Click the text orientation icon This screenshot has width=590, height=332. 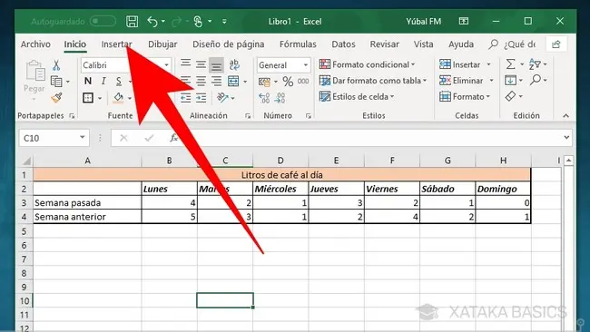point(222,98)
